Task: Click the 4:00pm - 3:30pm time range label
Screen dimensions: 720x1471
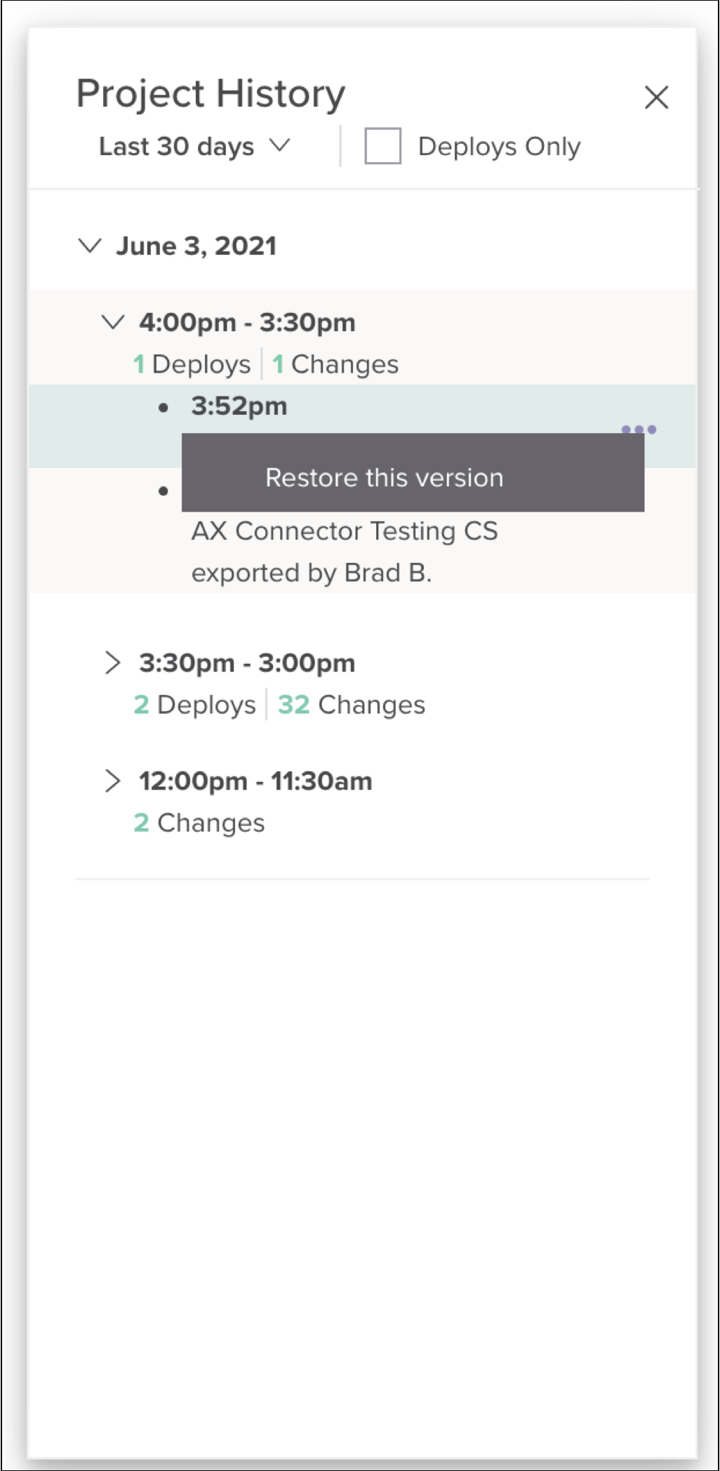Action: [247, 323]
